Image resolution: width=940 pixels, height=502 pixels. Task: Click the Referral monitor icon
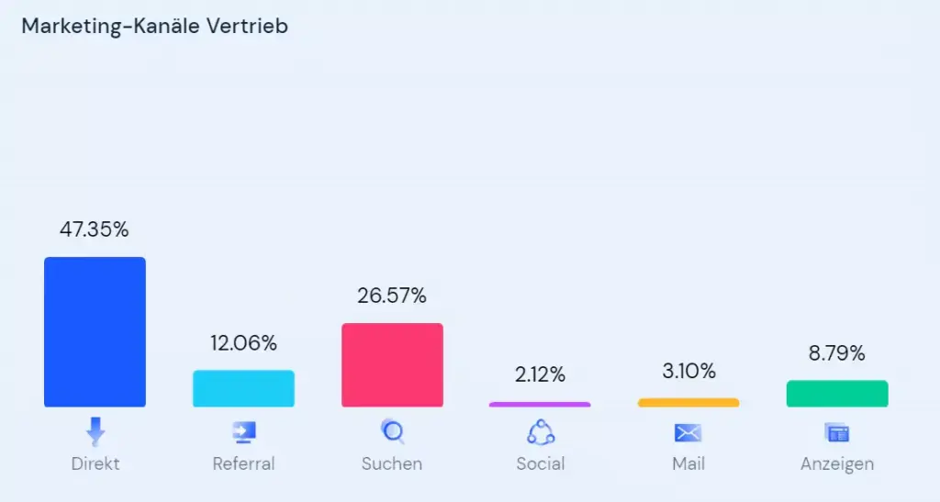coord(244,431)
